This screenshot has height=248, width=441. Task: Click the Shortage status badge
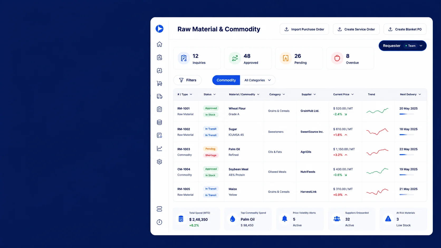211,155
